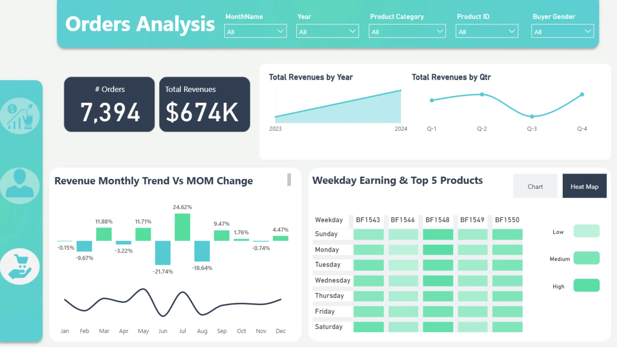
Task: Click the Revenue Monthly Trend Vs MOM Change title
Action: 154,181
